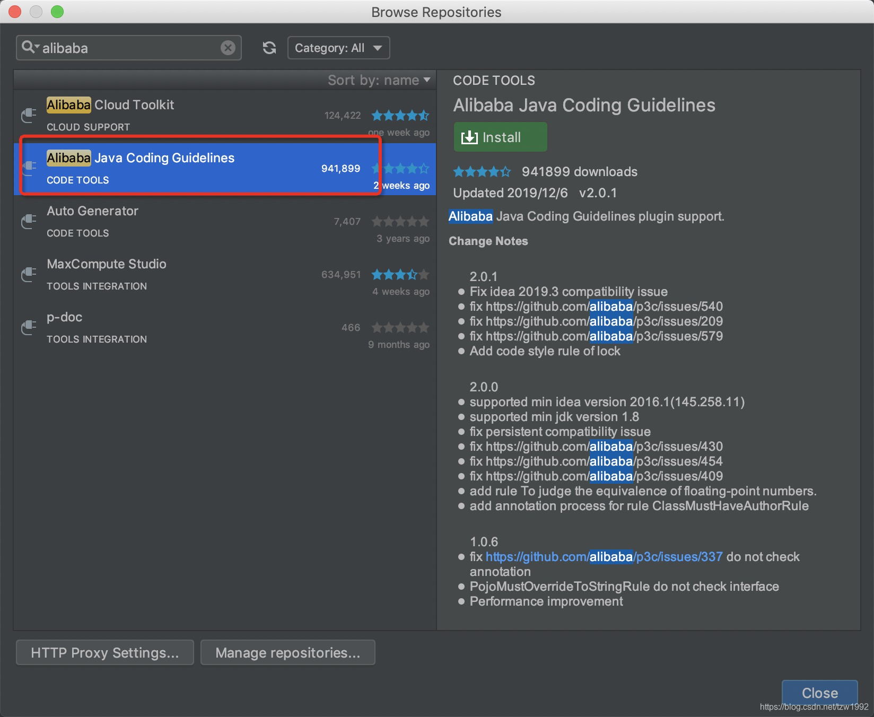Image resolution: width=874 pixels, height=717 pixels.
Task: Click star rating beside 941899 downloads
Action: (x=482, y=171)
